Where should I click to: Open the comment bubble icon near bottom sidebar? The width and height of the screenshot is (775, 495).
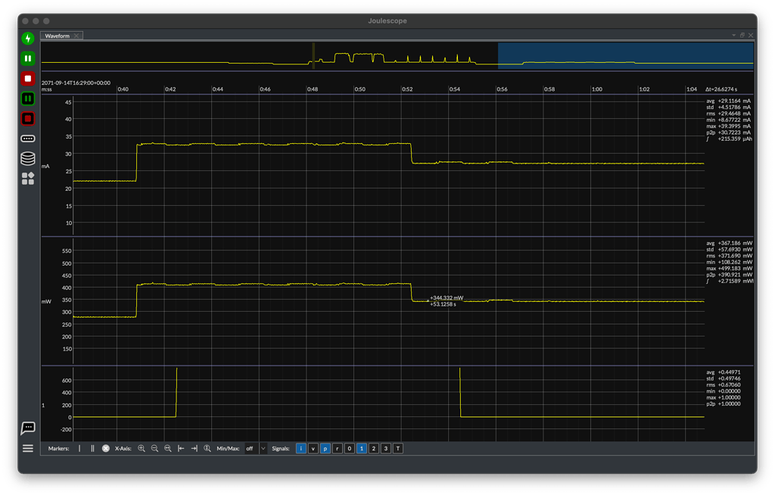pyautogui.click(x=27, y=428)
